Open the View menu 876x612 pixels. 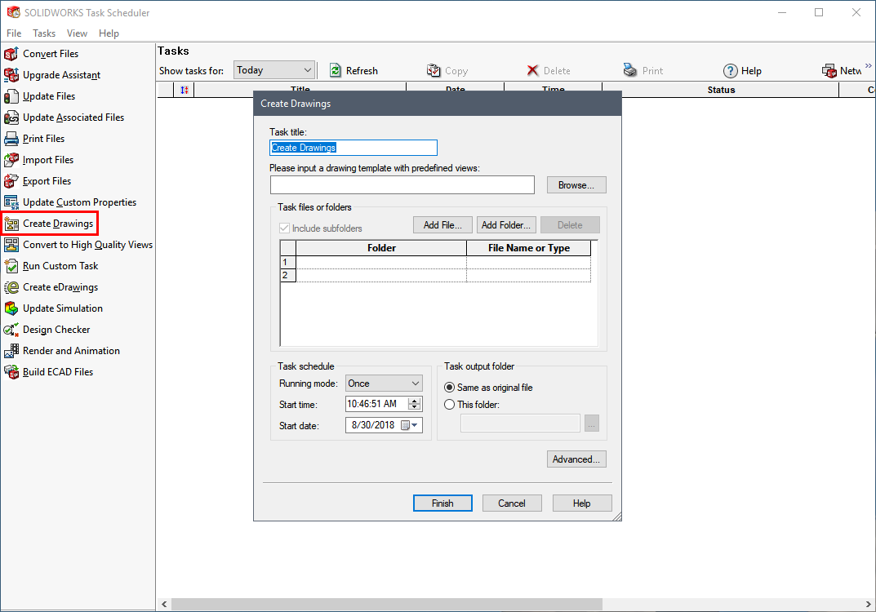(x=77, y=33)
